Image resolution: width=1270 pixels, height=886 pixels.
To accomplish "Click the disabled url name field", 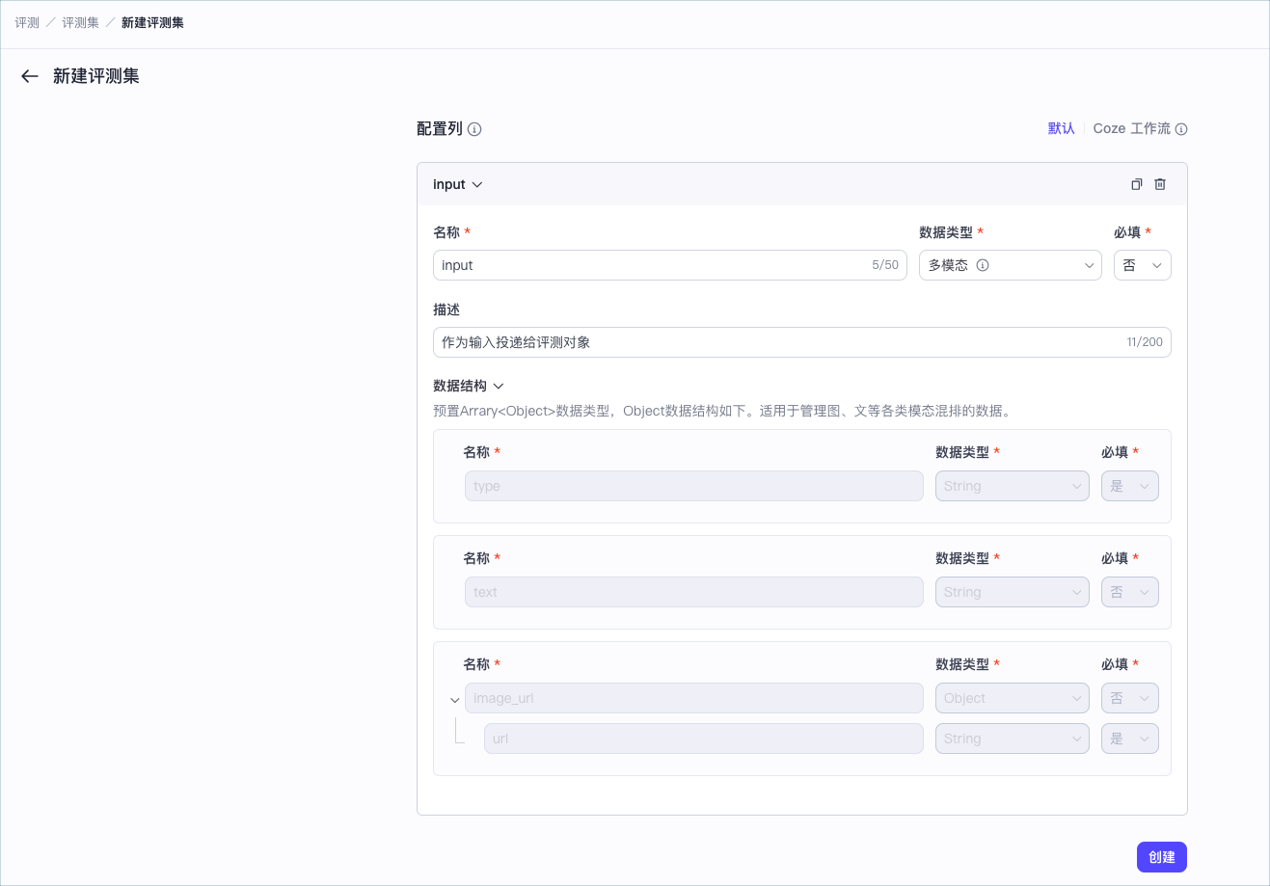I will coord(704,738).
